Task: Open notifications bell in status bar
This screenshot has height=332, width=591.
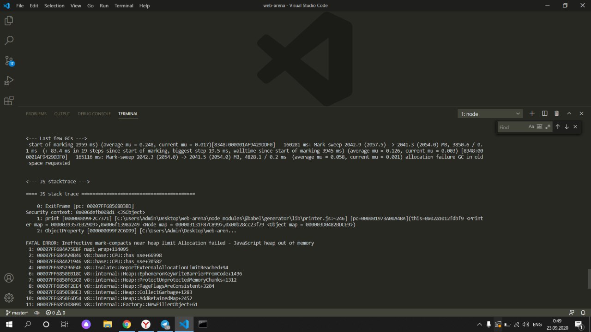Action: [x=583, y=313]
